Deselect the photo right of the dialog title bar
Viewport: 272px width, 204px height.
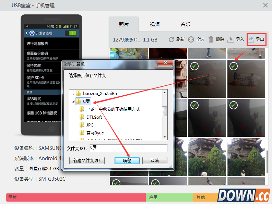pos(194,66)
